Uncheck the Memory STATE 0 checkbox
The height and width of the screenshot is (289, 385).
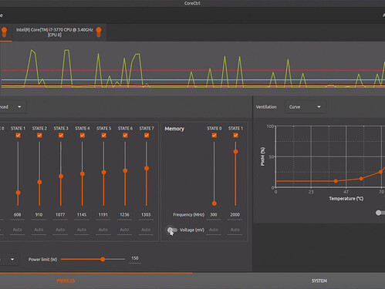click(x=214, y=135)
